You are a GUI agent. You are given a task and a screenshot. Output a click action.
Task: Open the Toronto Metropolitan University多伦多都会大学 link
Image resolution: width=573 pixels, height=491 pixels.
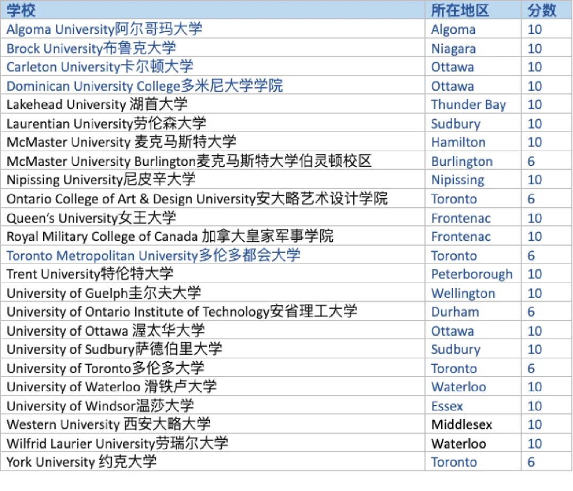click(x=153, y=255)
